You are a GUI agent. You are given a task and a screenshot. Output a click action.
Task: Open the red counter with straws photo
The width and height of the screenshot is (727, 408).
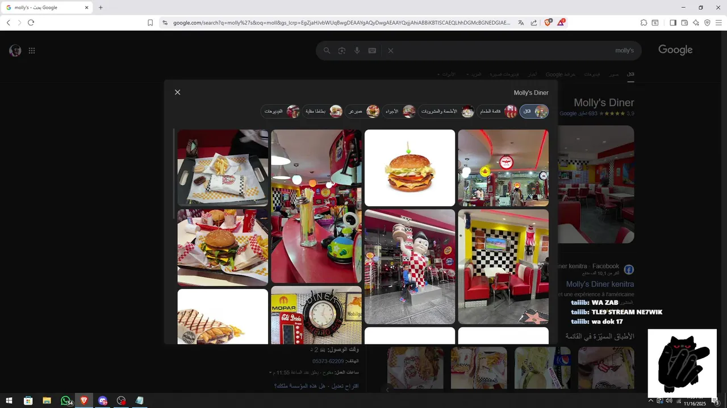pos(316,206)
